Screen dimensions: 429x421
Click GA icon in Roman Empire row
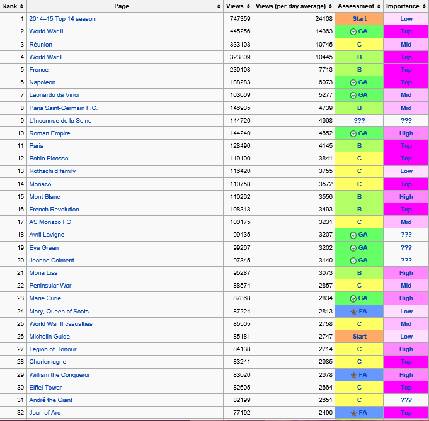click(x=353, y=133)
